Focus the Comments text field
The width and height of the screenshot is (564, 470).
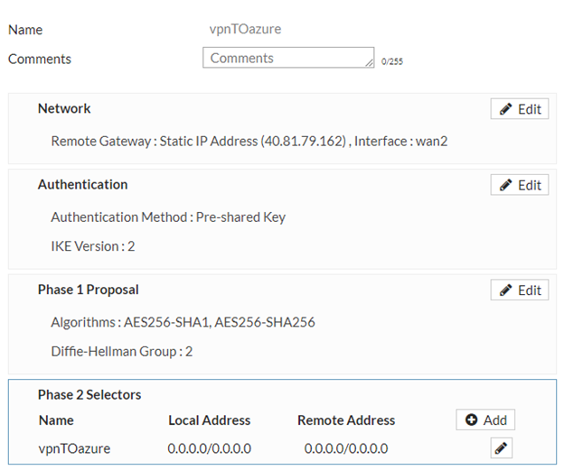286,58
